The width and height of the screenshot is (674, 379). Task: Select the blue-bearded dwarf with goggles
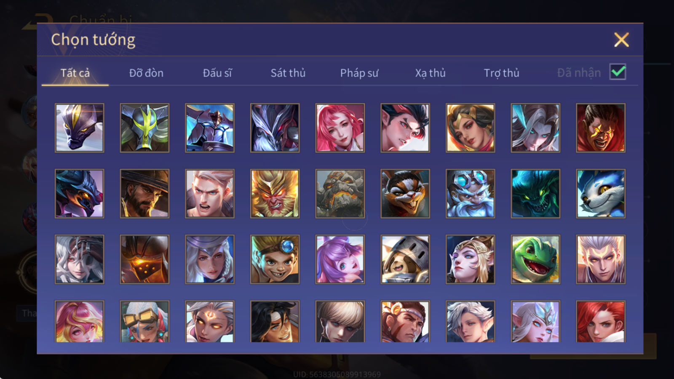coord(470,193)
